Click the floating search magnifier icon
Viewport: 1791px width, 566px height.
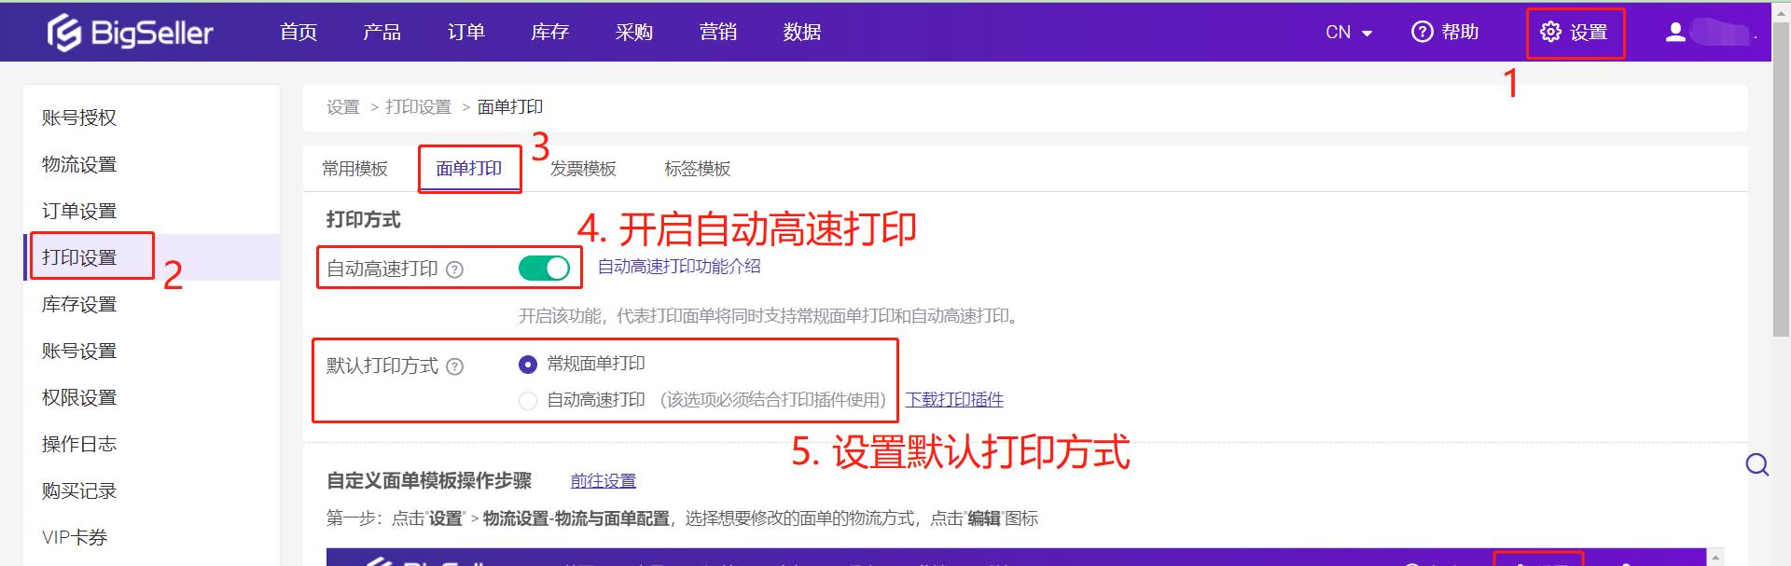[1756, 464]
